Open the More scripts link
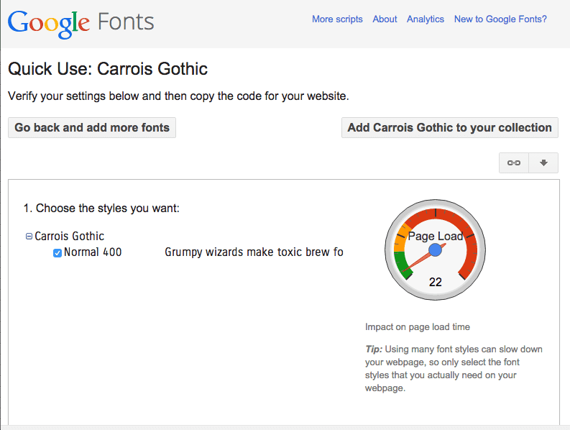The image size is (570, 430). point(337,19)
